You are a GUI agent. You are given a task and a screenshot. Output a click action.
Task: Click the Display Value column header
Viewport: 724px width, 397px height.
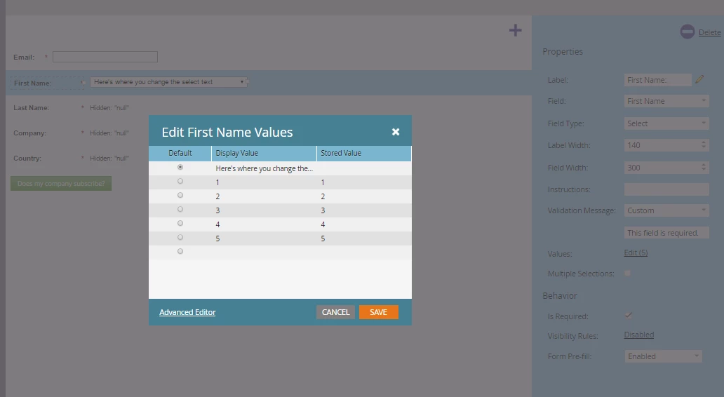pos(264,154)
